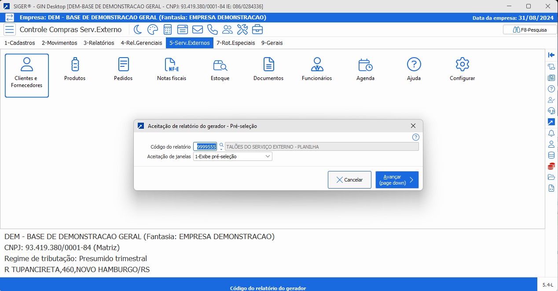Open the 7-Rot.Especiais menu tab

(x=235, y=43)
